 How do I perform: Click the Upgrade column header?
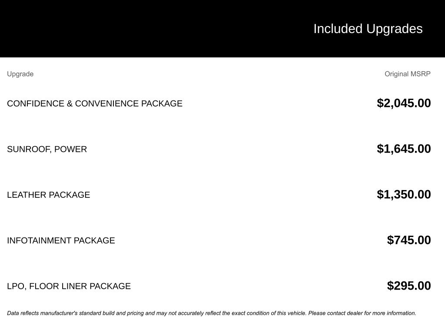coord(20,74)
